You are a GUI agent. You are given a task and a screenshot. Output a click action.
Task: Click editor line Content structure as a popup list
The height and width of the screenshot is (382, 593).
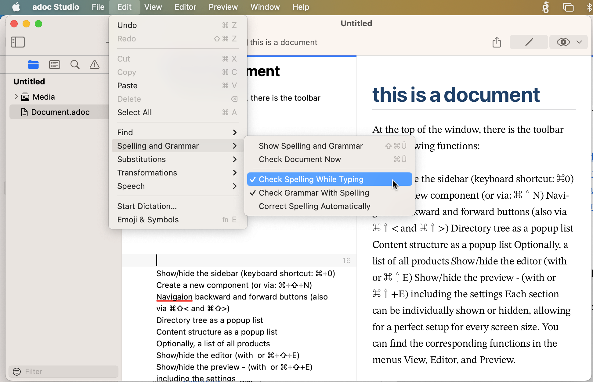[x=217, y=332]
